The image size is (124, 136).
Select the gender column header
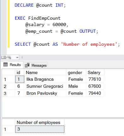point(76,72)
